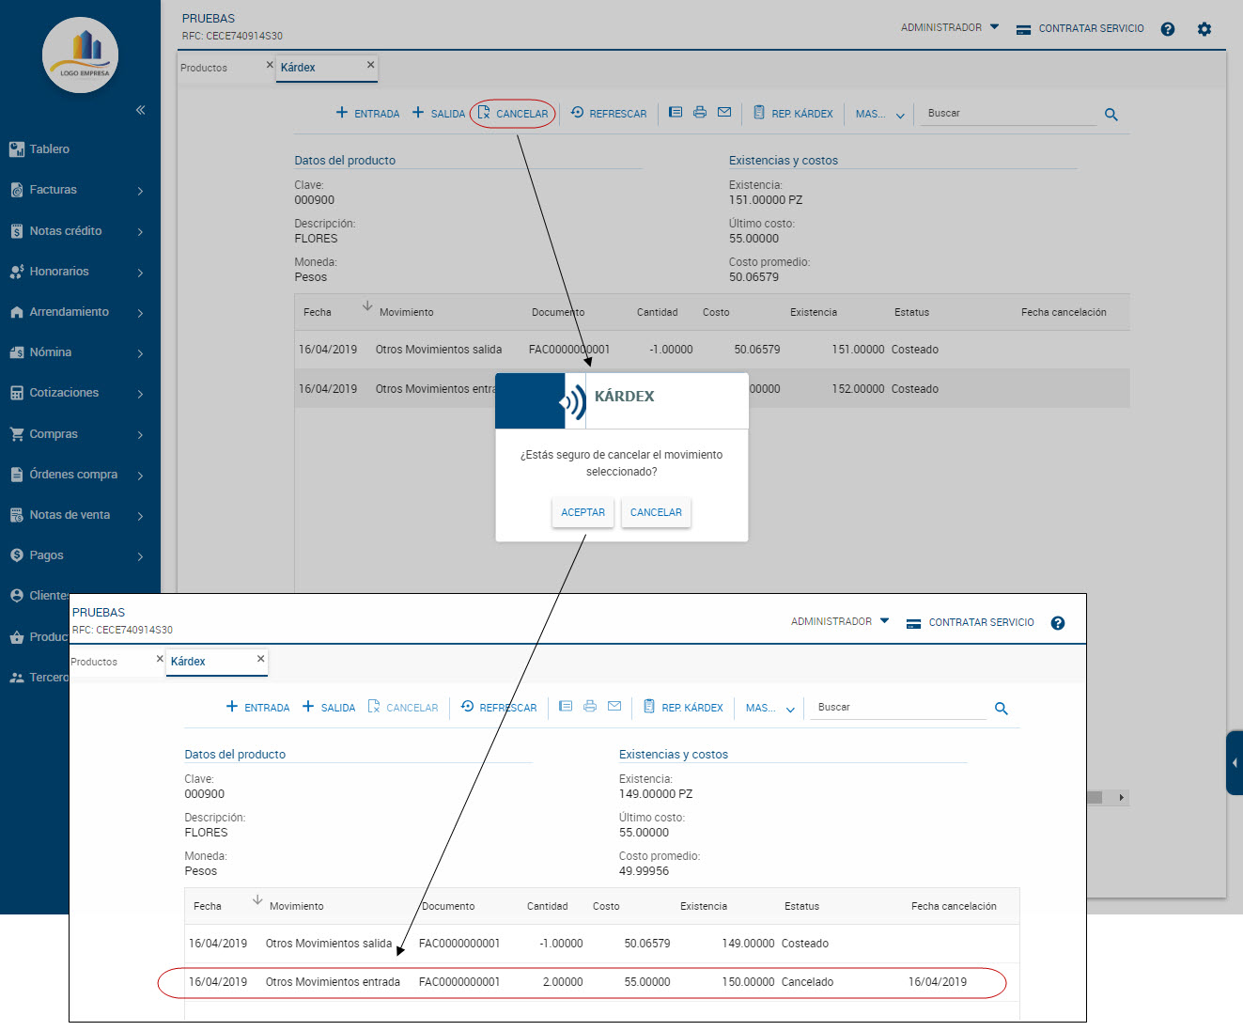Expand the MAS... dropdown menu

(x=879, y=114)
